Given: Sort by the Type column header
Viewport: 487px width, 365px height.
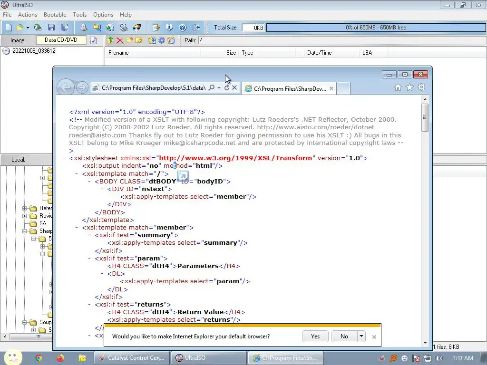Looking at the screenshot, I should tap(267, 53).
